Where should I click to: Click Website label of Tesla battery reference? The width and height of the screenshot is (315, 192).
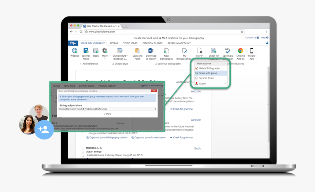[x=196, y=91]
